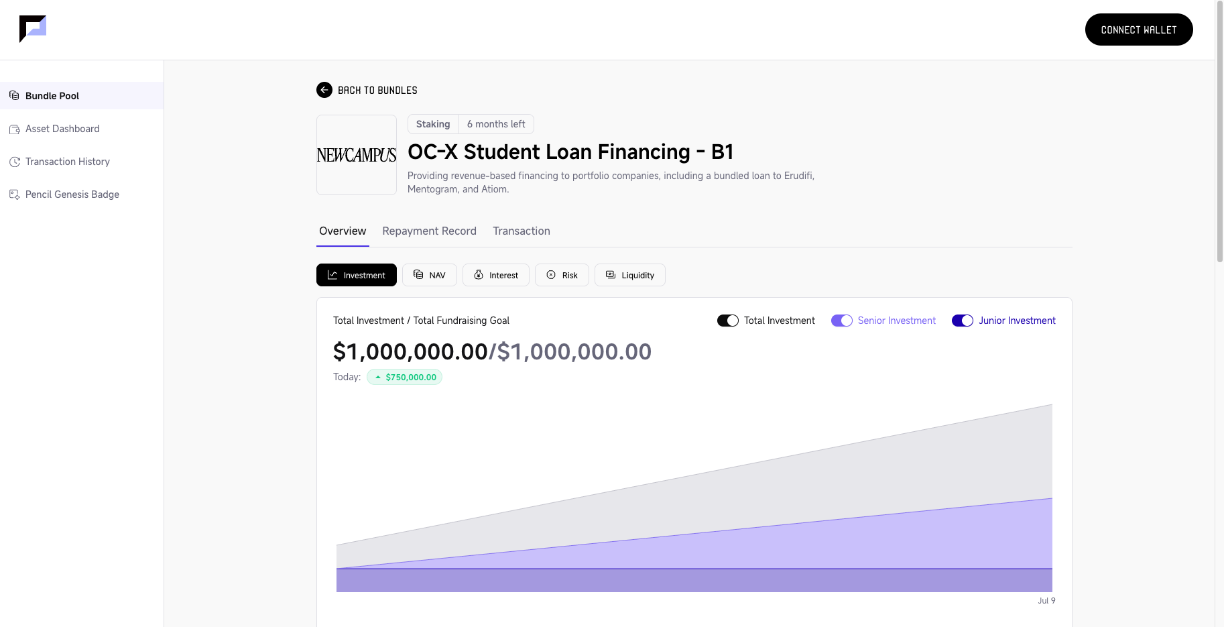Click the page vertical scrollbar

tap(1219, 134)
